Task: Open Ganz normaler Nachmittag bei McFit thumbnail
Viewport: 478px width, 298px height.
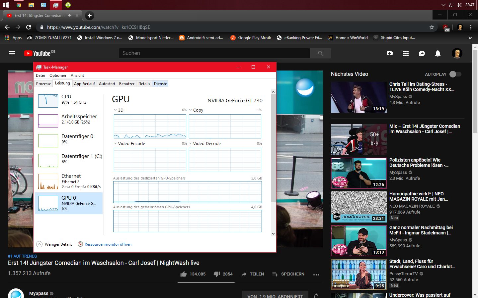Action: [359, 241]
